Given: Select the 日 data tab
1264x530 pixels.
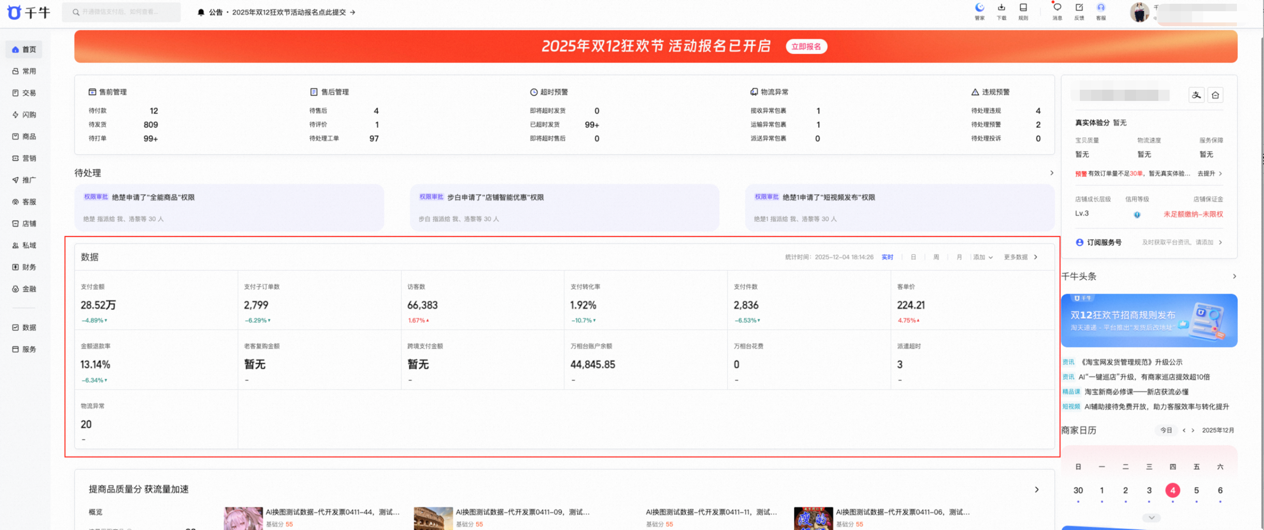Looking at the screenshot, I should (x=913, y=257).
